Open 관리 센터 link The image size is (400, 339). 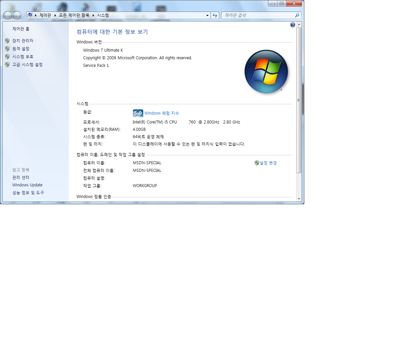click(21, 177)
